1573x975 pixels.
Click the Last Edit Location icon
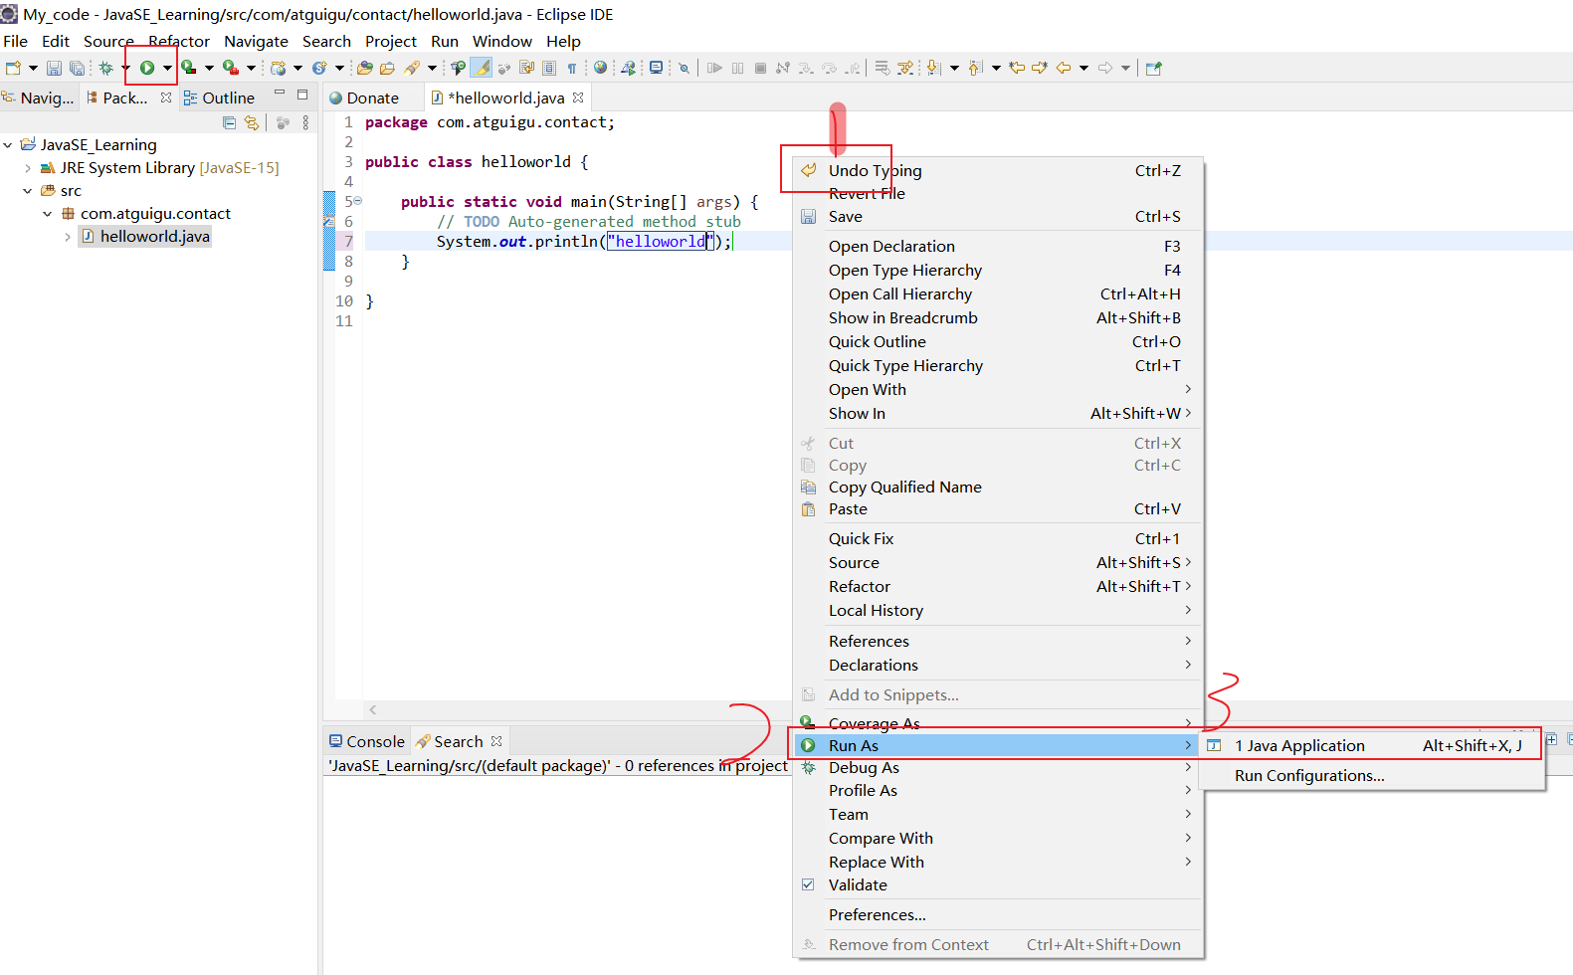pyautogui.click(x=1017, y=68)
